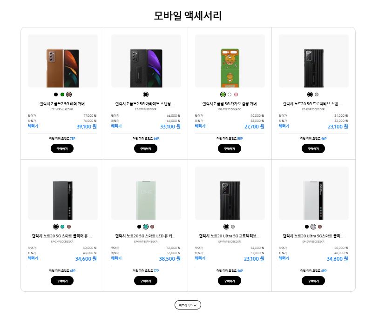
Task: Open the green Kakao camping cover image
Action: pos(230,61)
